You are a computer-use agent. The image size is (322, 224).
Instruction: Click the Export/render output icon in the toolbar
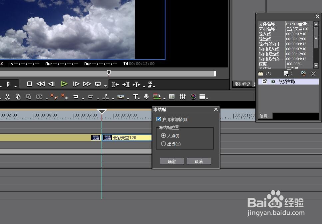(157, 97)
